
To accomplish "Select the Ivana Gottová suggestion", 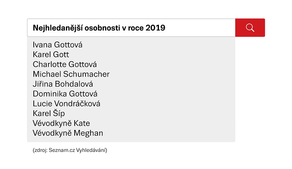I will (58, 45).
